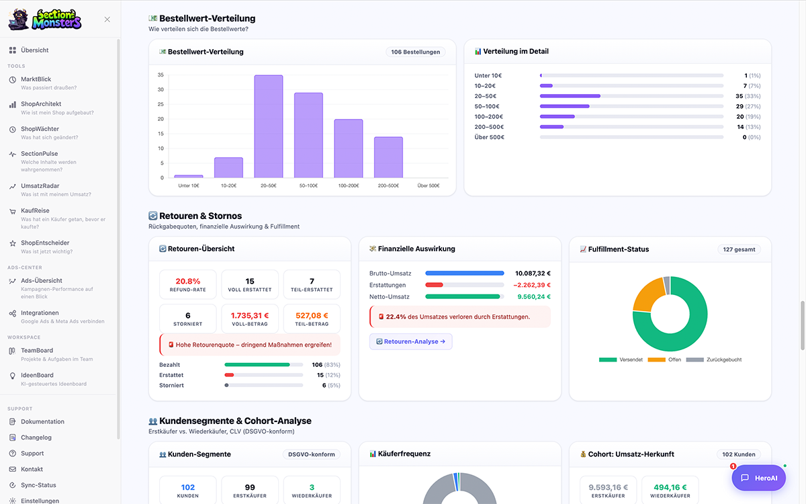Click the ShopWächter icon

tap(13, 130)
